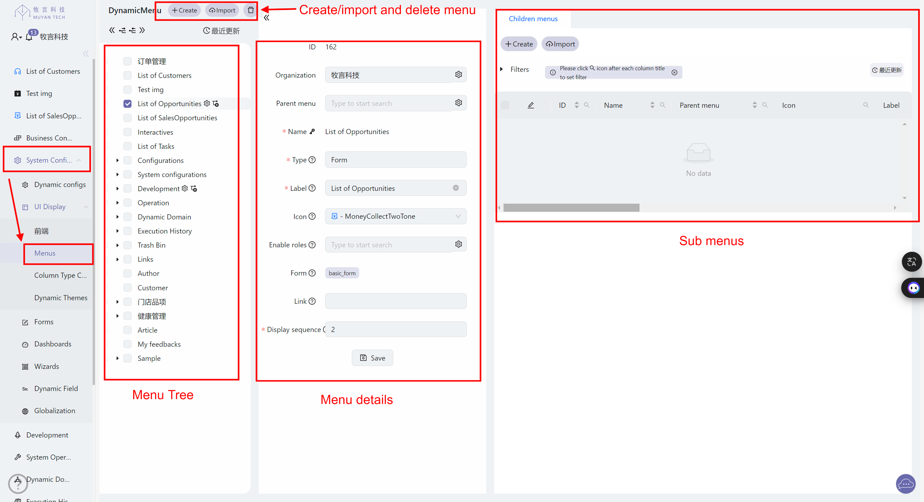Screen dimensions: 924x502
Task: Clear the Label field text
Action: coord(455,188)
